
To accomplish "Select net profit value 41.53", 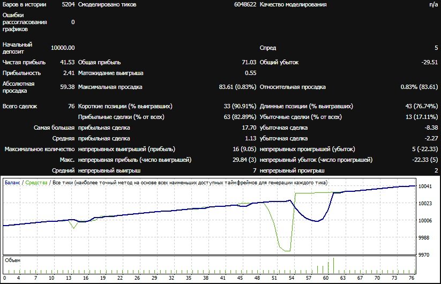I will (68, 62).
